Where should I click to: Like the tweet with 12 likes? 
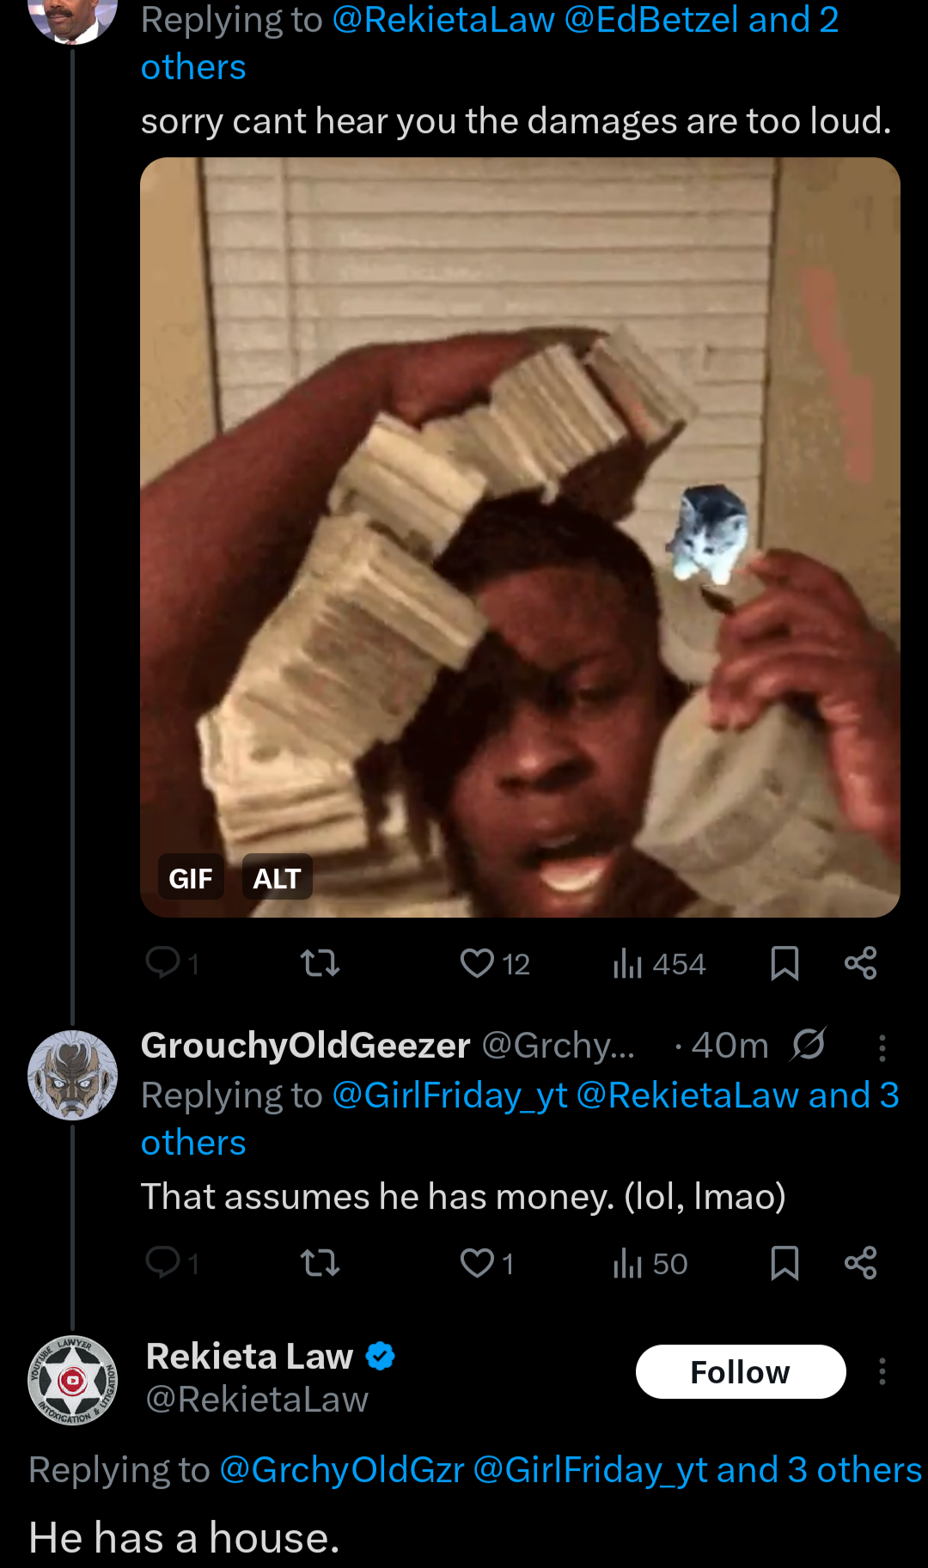pos(495,963)
